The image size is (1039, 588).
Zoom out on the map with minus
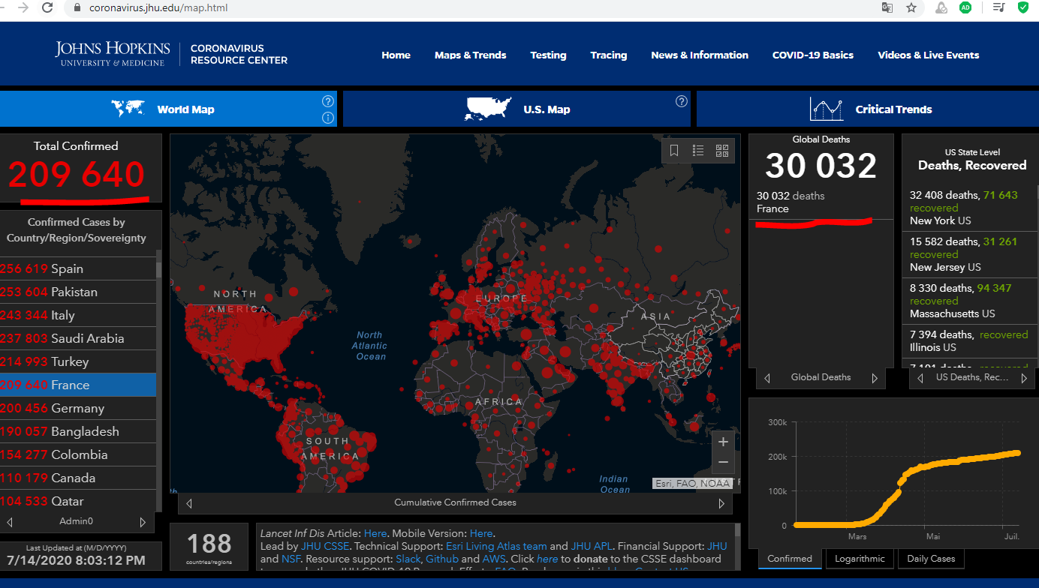[723, 462]
